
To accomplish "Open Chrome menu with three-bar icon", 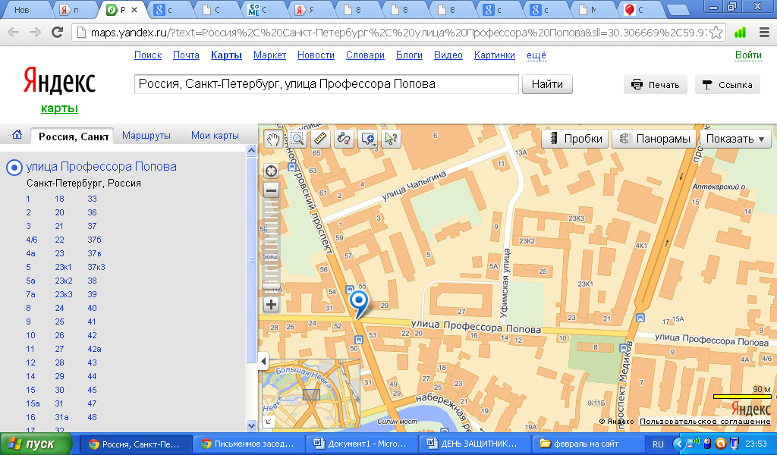I will 765,33.
